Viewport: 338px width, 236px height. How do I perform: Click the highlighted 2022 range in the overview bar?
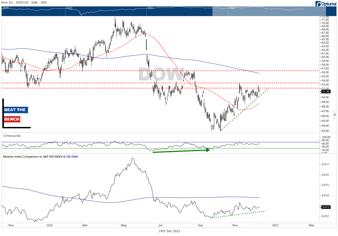[269, 11]
